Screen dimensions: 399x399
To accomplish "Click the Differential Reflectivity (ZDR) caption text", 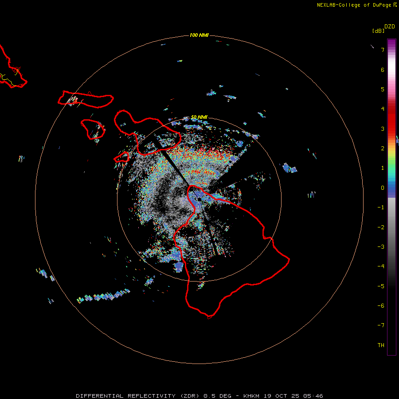I will pos(199,396).
